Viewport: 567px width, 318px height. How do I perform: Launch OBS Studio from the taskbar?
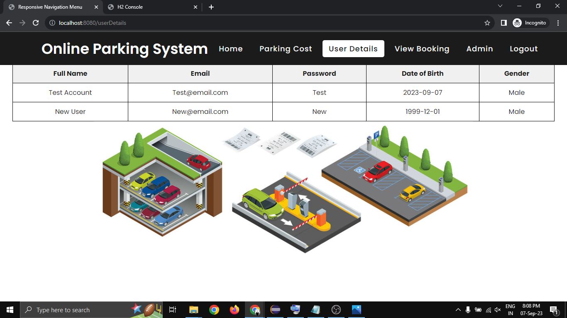click(x=336, y=310)
